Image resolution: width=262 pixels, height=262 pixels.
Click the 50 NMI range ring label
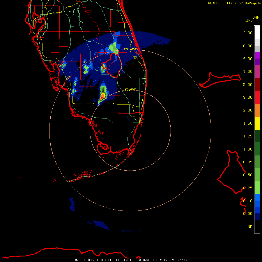pos(130,90)
